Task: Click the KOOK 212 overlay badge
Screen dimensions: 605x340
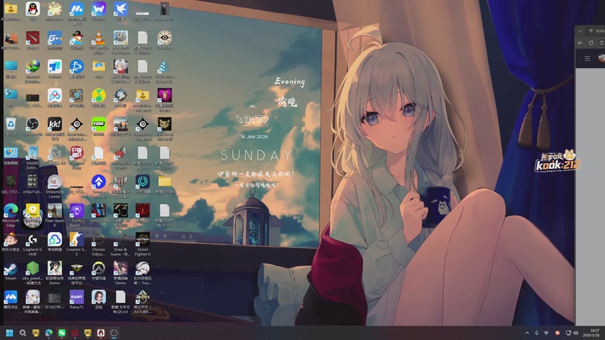Action: (557, 161)
